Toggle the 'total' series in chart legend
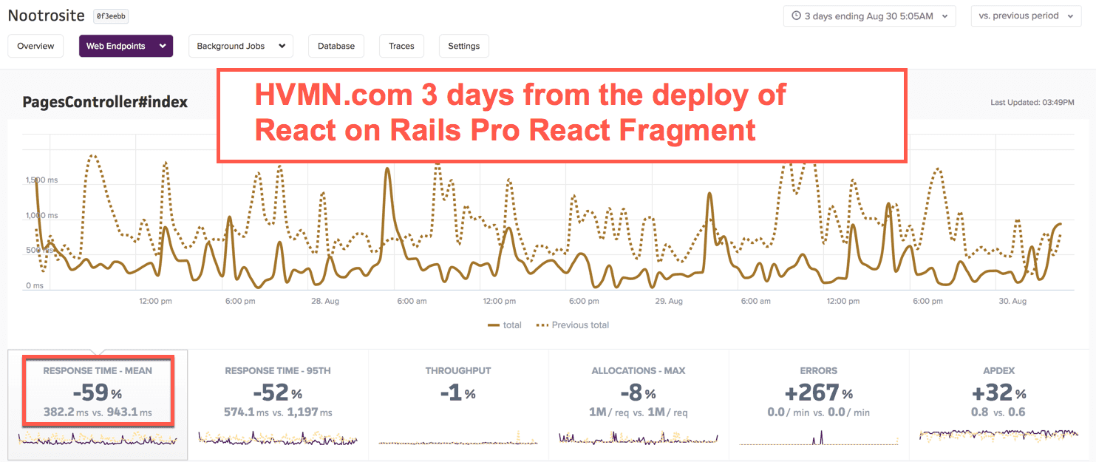The height and width of the screenshot is (462, 1096). click(505, 325)
